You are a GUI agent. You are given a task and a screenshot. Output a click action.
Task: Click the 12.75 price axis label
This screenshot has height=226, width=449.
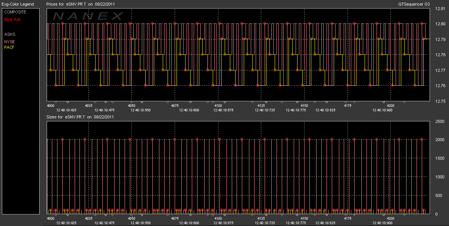pos(440,101)
